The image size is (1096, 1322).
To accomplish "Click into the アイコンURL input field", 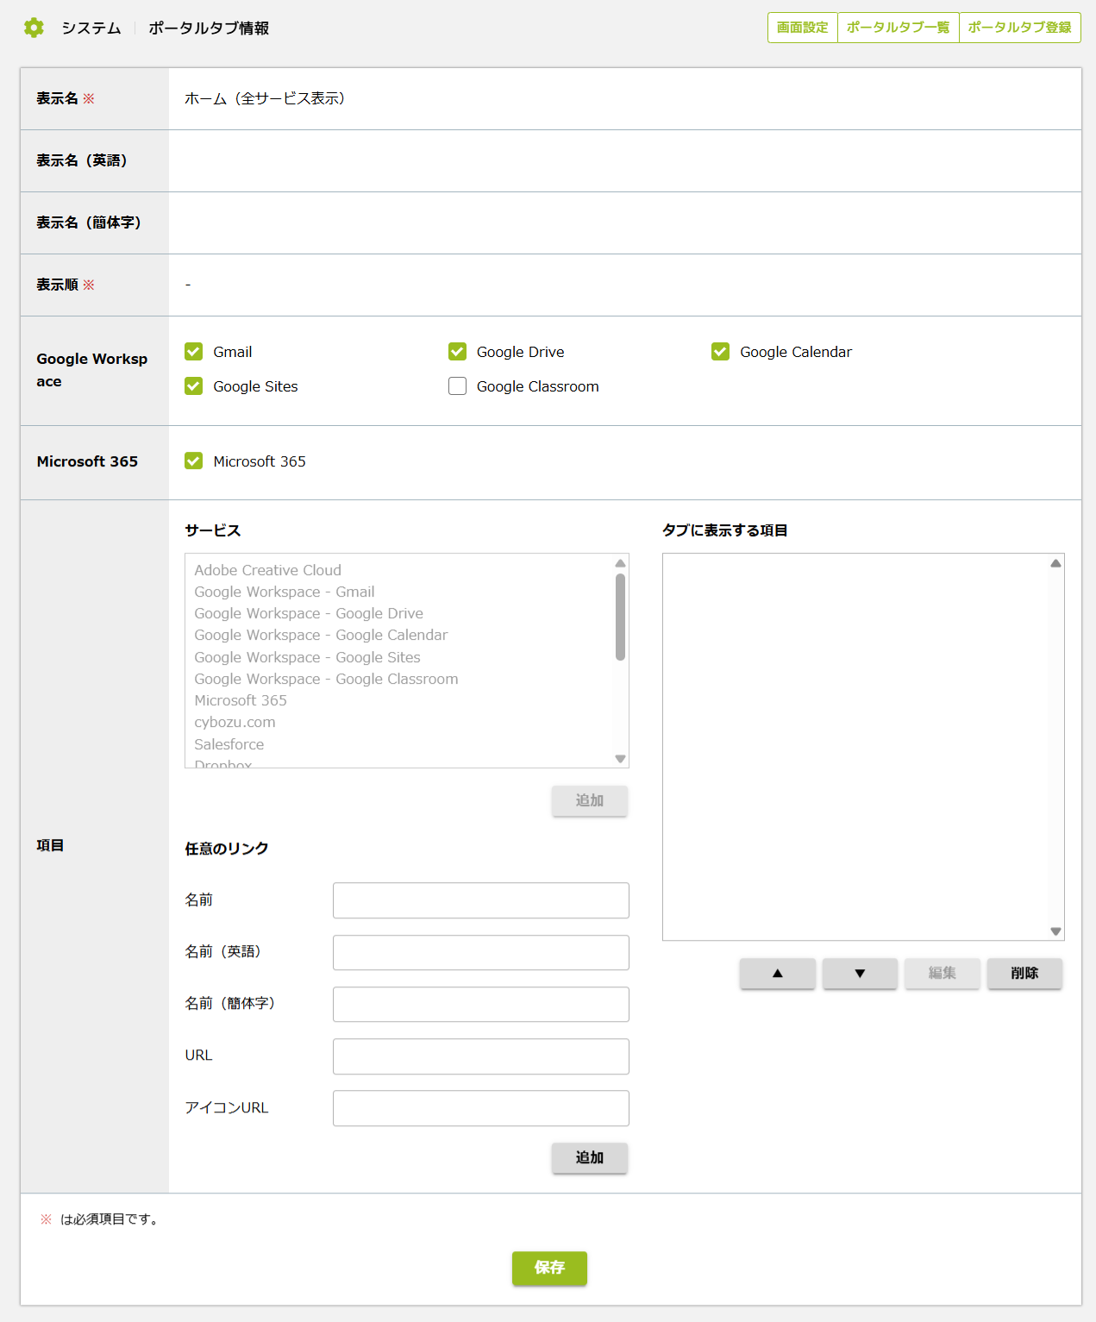I will point(481,1108).
